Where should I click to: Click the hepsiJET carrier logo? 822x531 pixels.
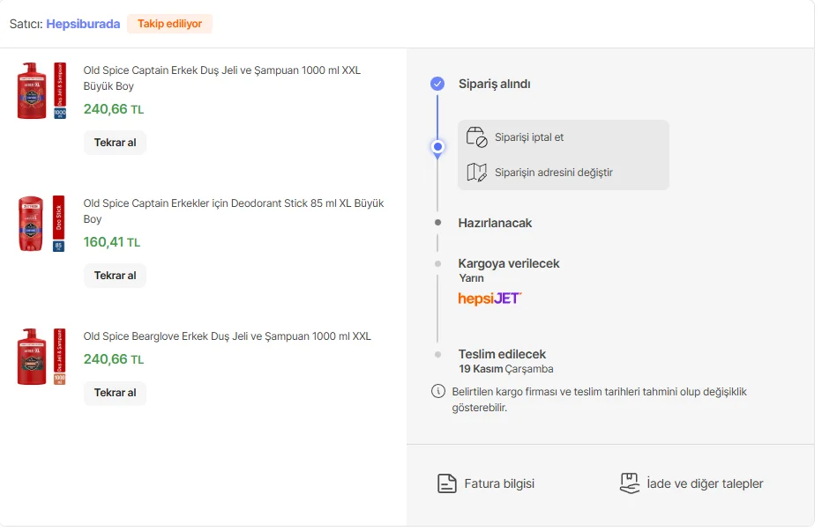coord(489,299)
